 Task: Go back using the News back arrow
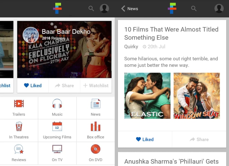[123, 9]
